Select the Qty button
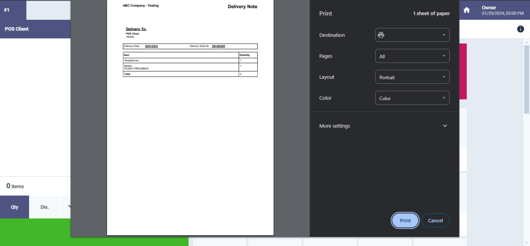Viewport: 530px width, 246px height. [x=14, y=207]
